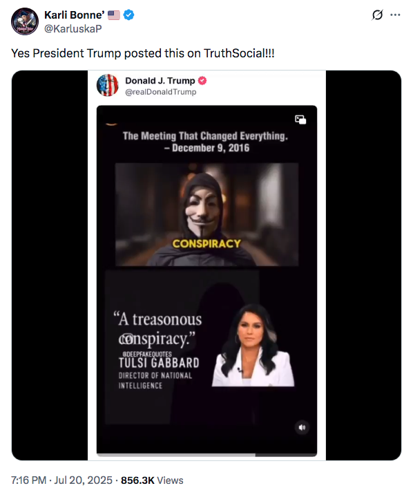Click the Karli Bonne' display name
Screen dimensions: 413x497
coord(75,15)
